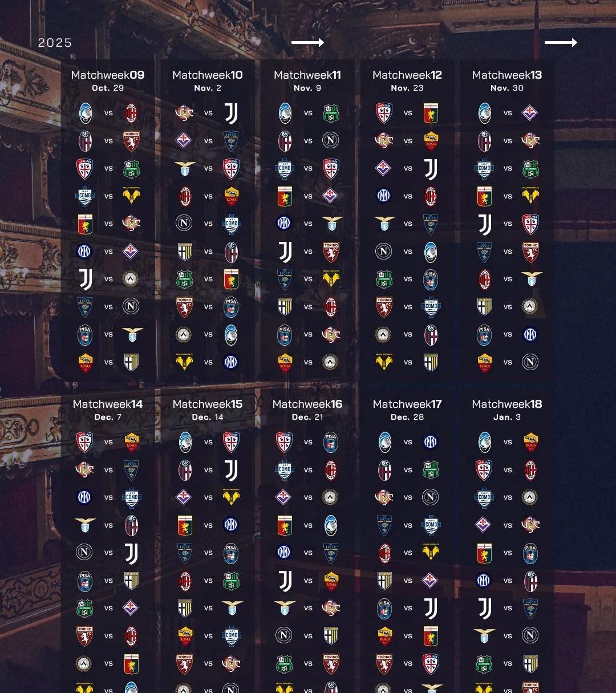The width and height of the screenshot is (616, 693).
Task: Click the Lazio eagle in Matchweek11's Inter fixture
Action: point(331,224)
